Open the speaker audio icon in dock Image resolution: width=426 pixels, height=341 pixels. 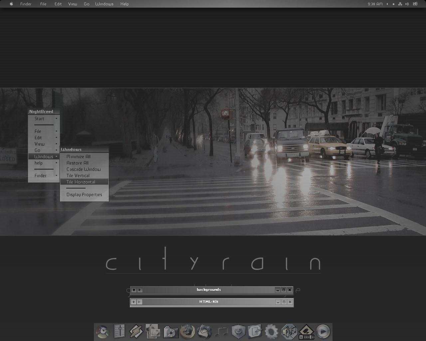(x=289, y=332)
